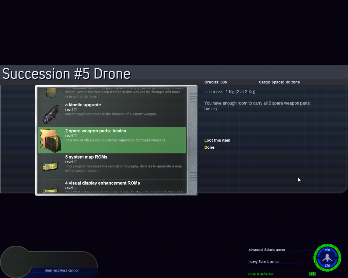Click Done to exit looting

coord(209,147)
